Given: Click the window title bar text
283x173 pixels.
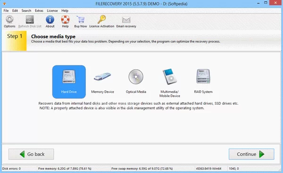Looking at the screenshot, I should click(141, 4).
